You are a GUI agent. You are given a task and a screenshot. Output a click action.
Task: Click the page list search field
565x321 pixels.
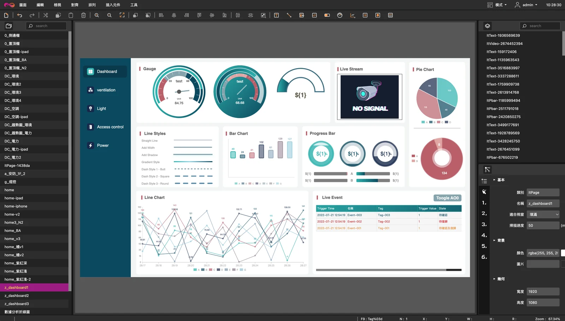click(46, 26)
